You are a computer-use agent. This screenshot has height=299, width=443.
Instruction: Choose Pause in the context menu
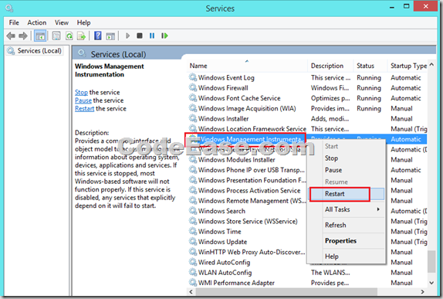(347, 170)
